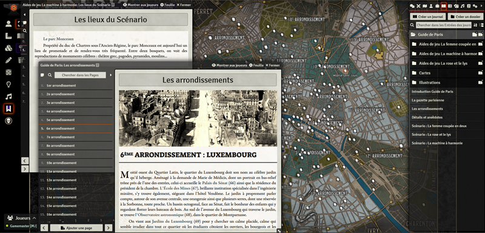Toggle journal sort mode icon

pyautogui.click(x=475, y=25)
